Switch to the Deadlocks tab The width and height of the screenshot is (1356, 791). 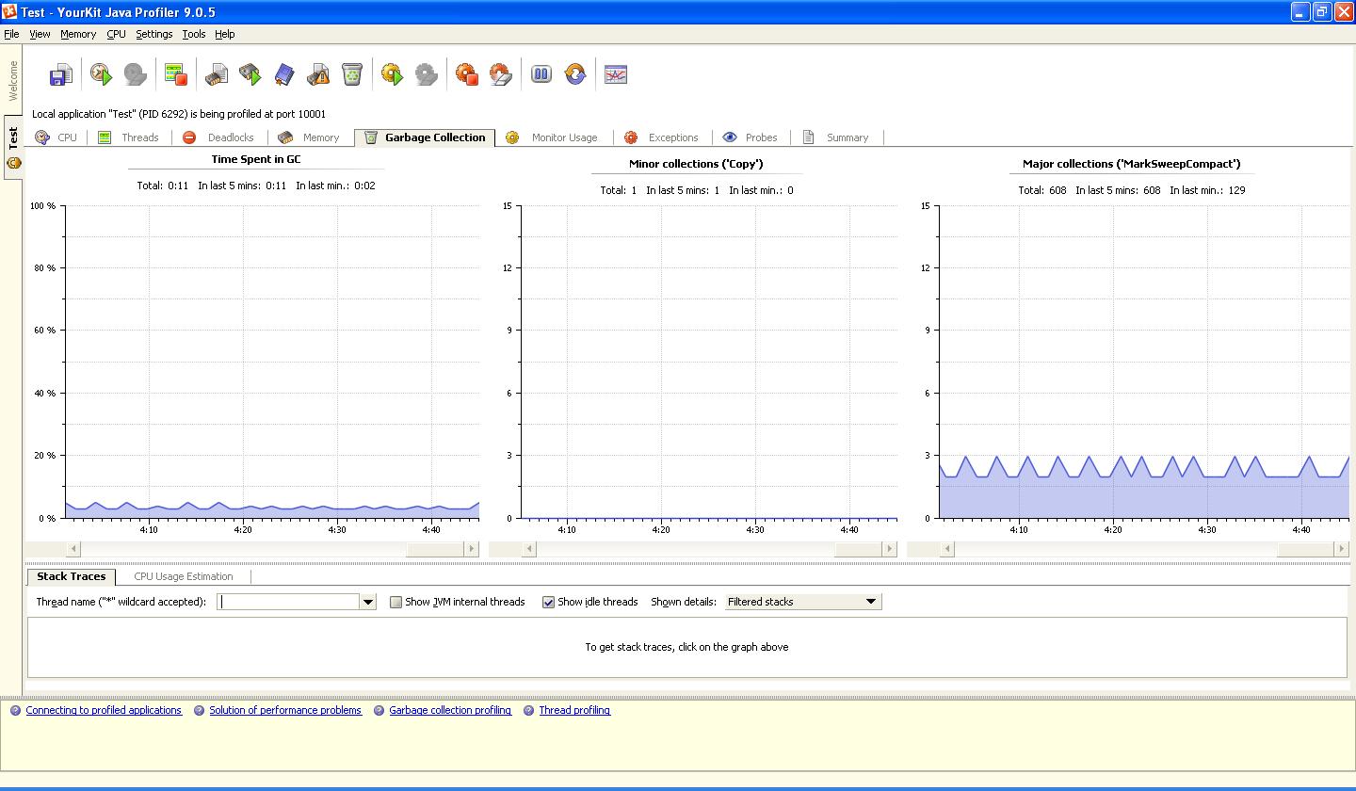click(x=218, y=137)
